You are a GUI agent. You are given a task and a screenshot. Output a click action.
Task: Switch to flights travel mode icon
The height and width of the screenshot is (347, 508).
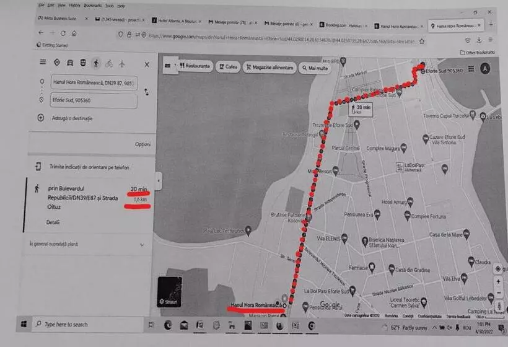click(x=122, y=64)
